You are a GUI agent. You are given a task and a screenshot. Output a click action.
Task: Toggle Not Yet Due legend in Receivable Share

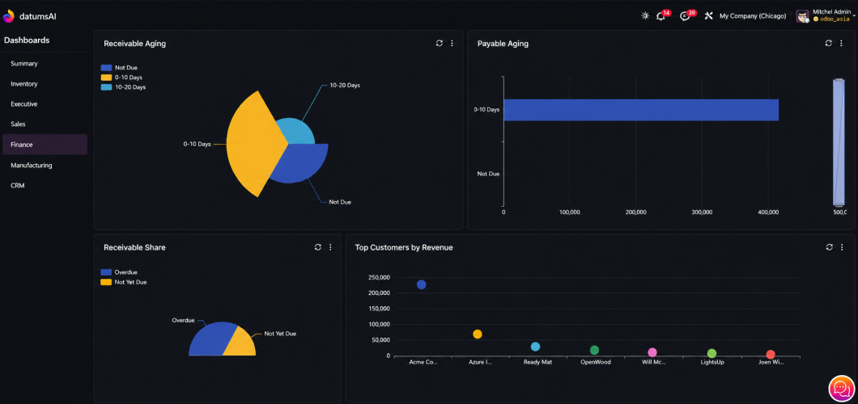[x=124, y=282]
